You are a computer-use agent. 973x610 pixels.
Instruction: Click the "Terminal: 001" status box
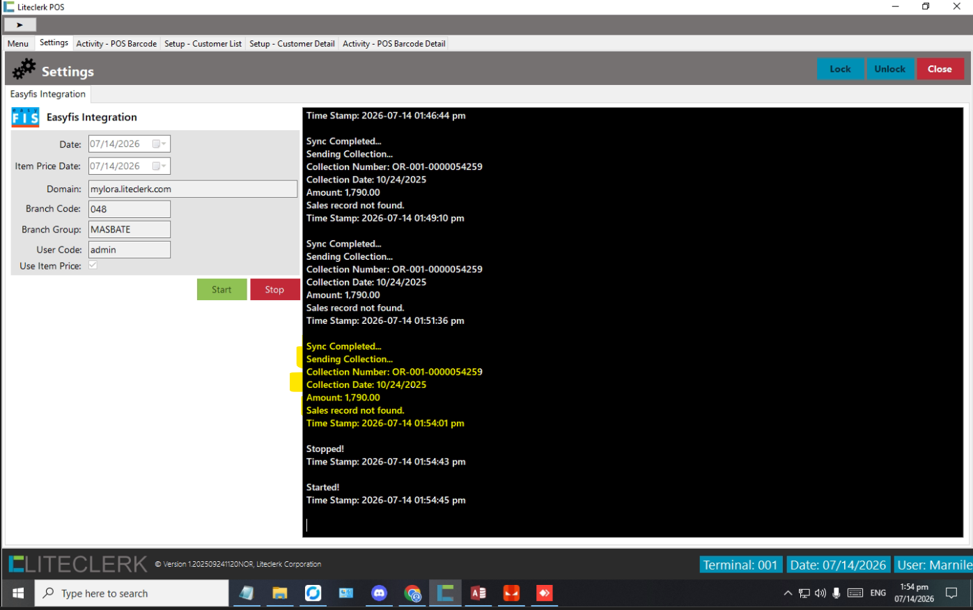[x=740, y=565]
